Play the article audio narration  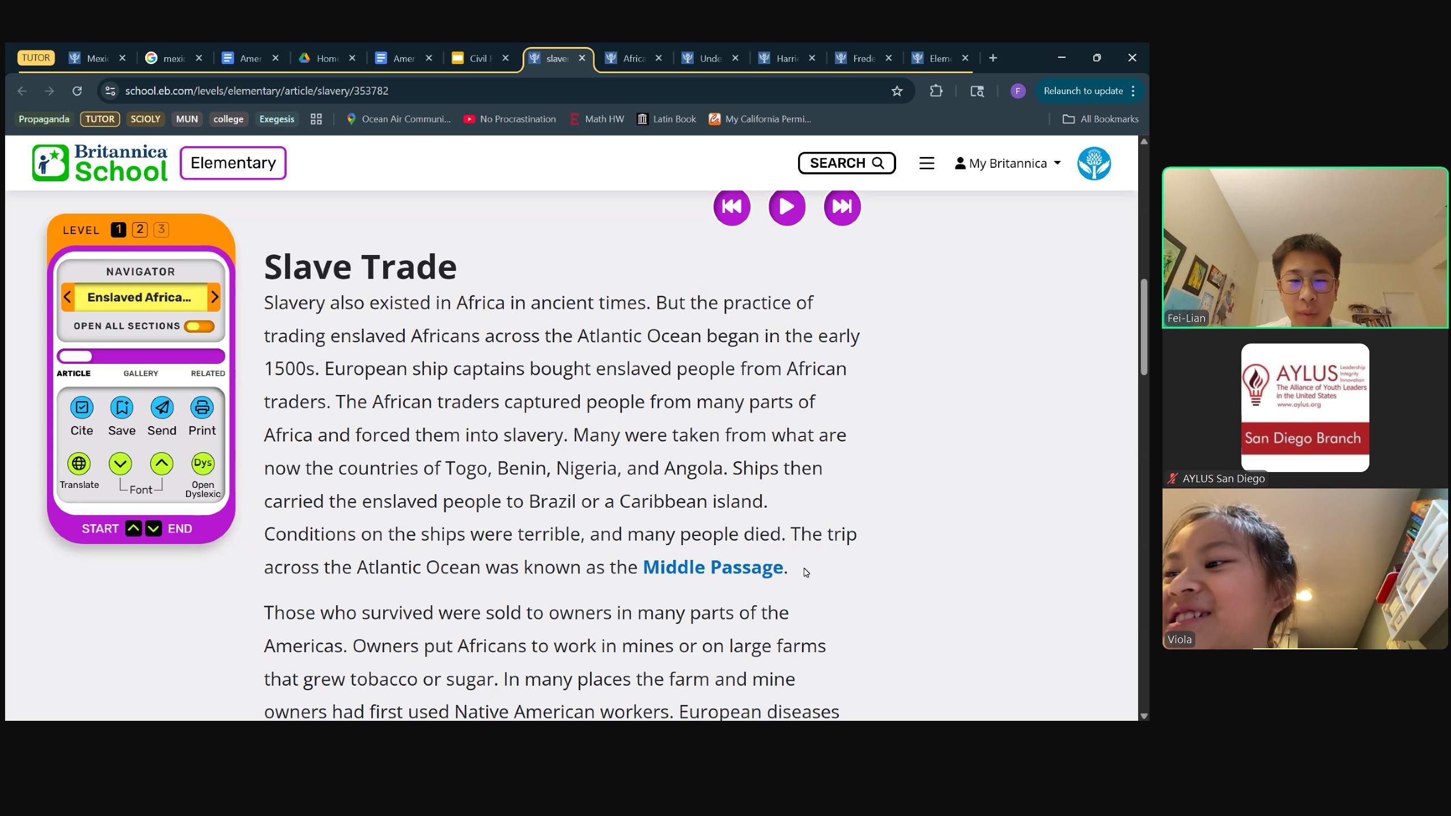pyautogui.click(x=787, y=207)
